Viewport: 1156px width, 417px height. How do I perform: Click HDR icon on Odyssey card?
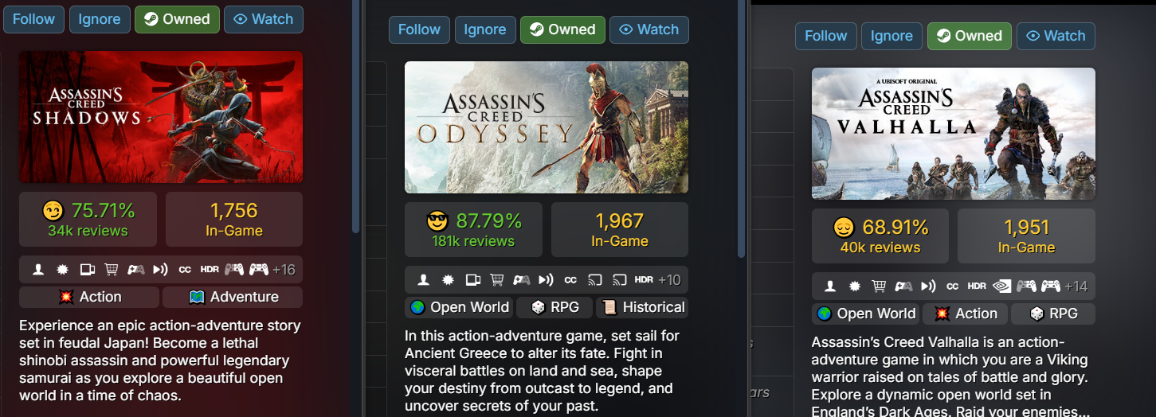point(644,280)
